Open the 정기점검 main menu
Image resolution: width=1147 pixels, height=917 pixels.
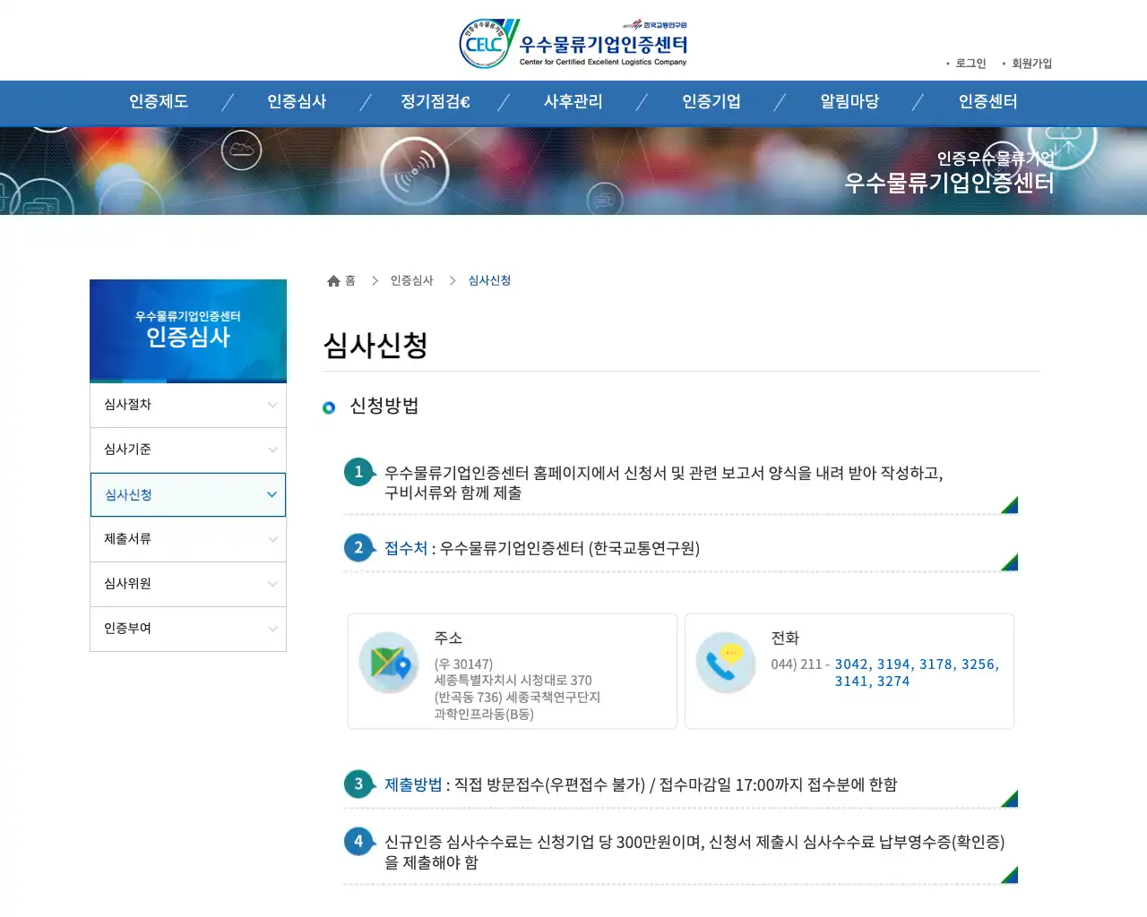pos(436,102)
